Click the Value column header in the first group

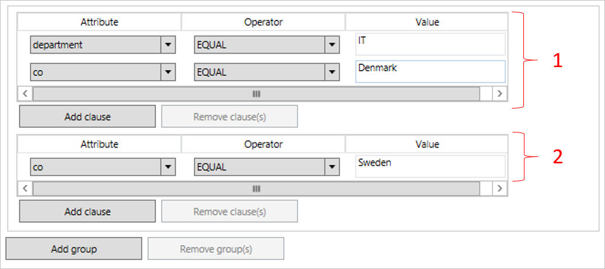click(427, 22)
